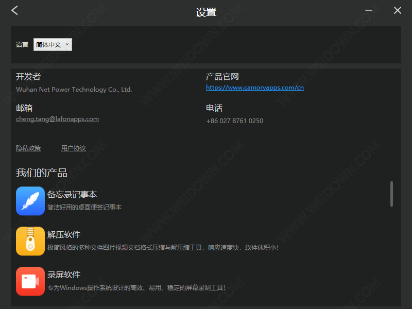This screenshot has height=309, width=412.
Task: Go back using the top-left arrow
Action: point(14,11)
